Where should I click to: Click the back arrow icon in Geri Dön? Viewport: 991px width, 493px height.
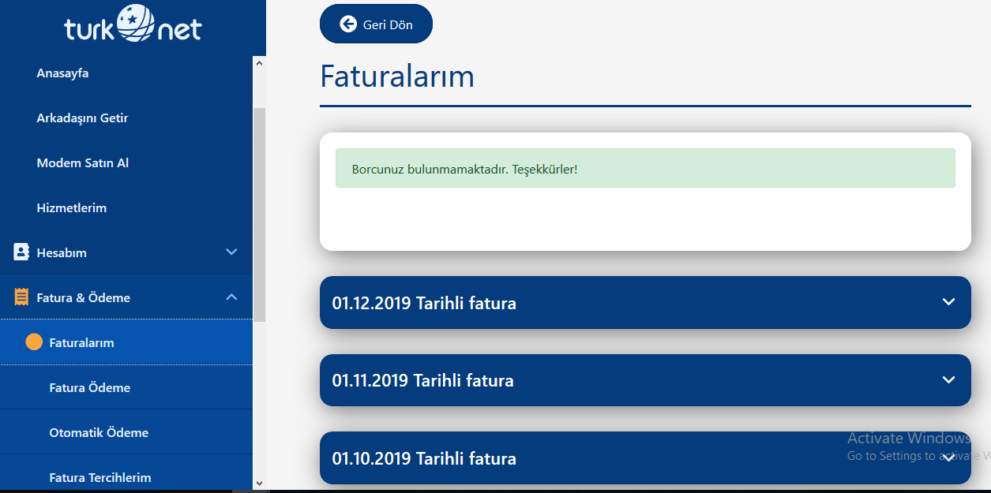click(348, 24)
